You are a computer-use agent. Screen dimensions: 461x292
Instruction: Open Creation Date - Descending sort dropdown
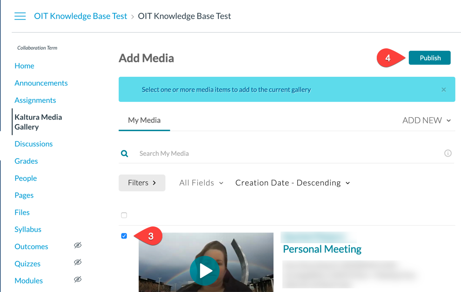pyautogui.click(x=292, y=183)
